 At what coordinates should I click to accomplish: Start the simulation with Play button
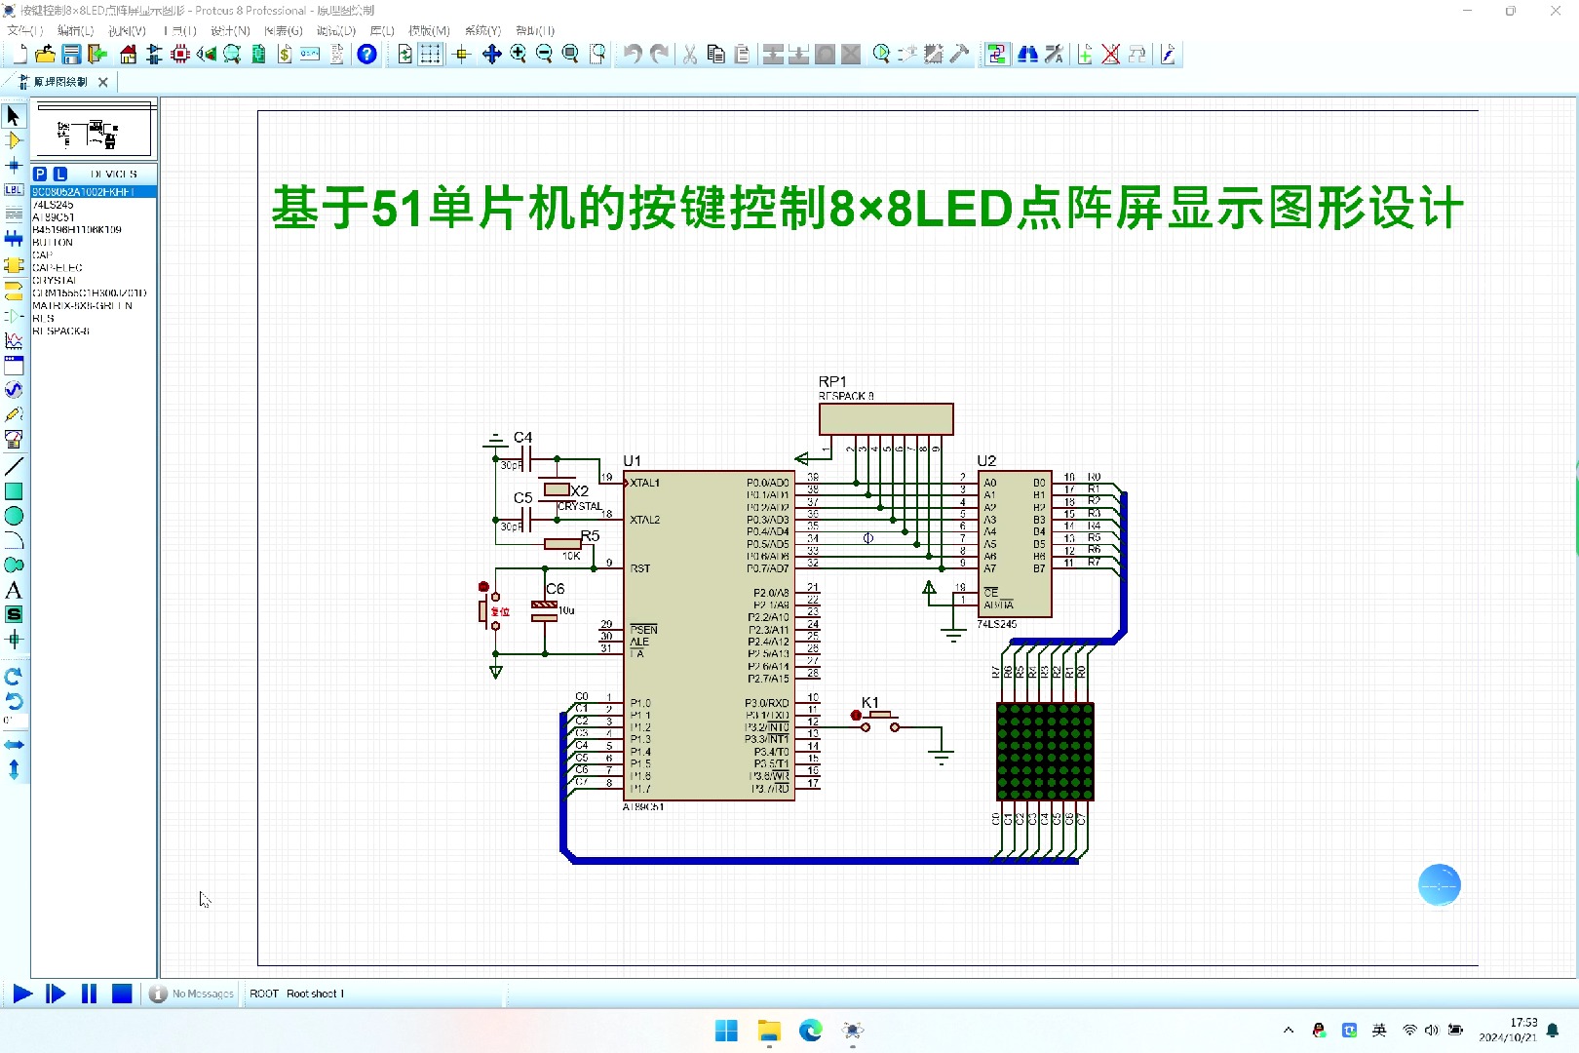(22, 994)
